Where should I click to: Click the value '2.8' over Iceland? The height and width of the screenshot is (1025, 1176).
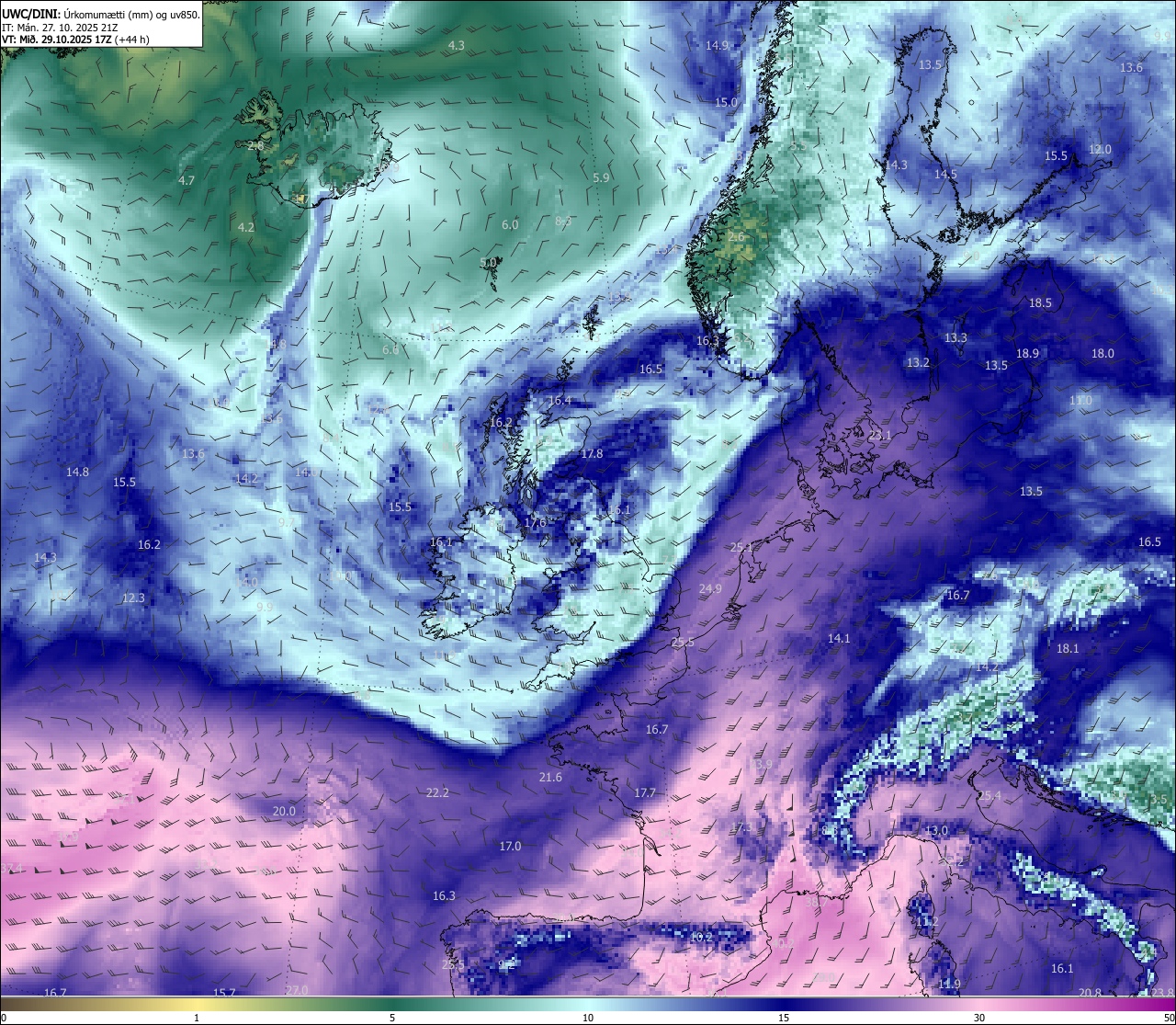(x=255, y=145)
